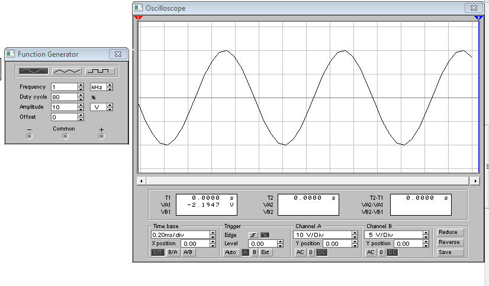The width and height of the screenshot is (489, 286).
Task: Click the Channel B V/Div field
Action: pos(394,235)
